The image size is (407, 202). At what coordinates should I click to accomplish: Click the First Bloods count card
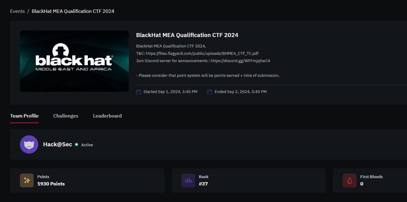pos(370,181)
